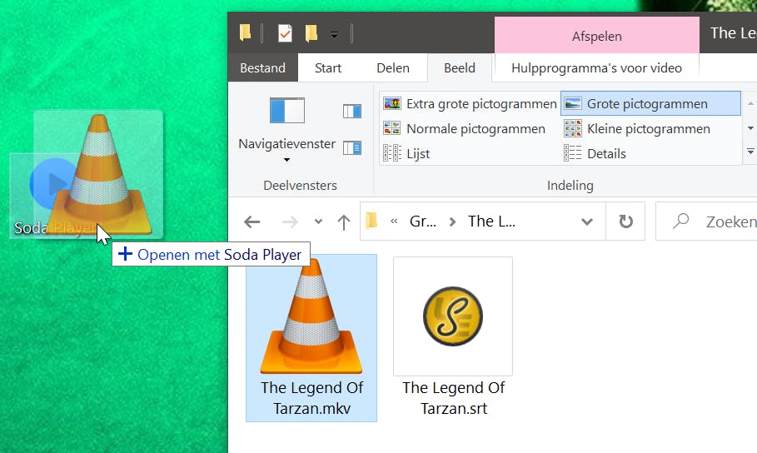
Task: Select Normale pictogrammen layout
Action: tap(464, 128)
